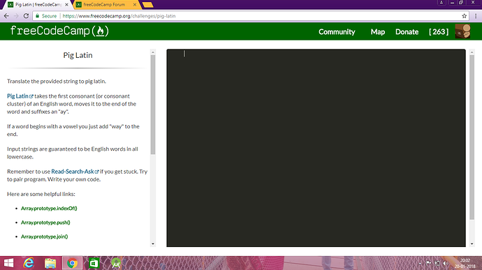
Task: Open Internet Explorer from taskbar
Action: coord(29,263)
